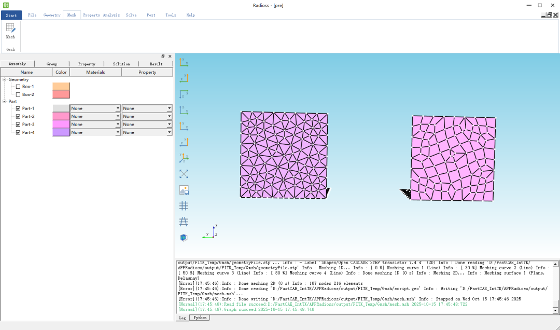Switch to the Solution panel tab
Viewport: 560px width, 330px height.
[x=121, y=64]
